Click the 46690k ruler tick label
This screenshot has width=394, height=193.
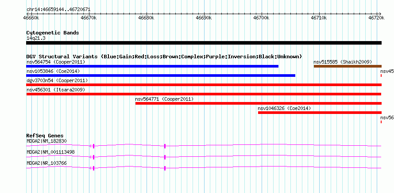click(204, 18)
